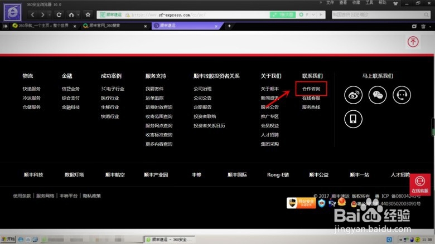Viewport: 435px width, 244px height.
Task: Click the blue shield badge in footer
Action: click(322, 203)
